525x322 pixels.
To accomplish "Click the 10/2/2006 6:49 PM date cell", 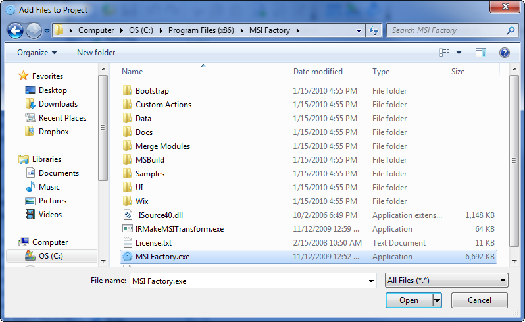I will pos(325,215).
